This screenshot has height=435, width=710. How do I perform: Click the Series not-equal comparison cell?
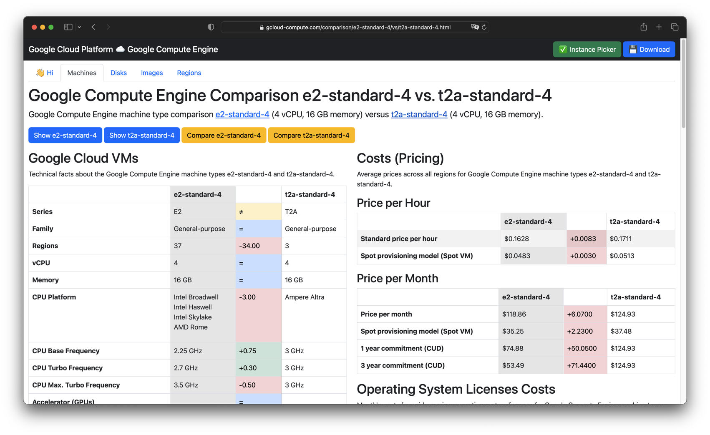pyautogui.click(x=258, y=211)
